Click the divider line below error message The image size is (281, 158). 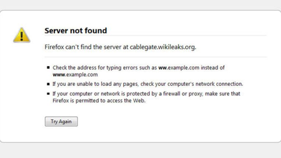tap(155, 57)
